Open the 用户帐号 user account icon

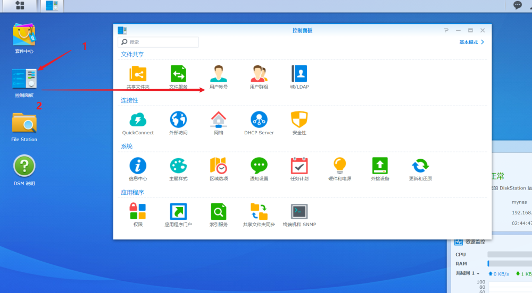(x=219, y=74)
